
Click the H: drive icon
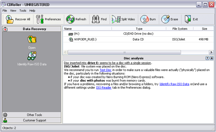tap(71, 34)
